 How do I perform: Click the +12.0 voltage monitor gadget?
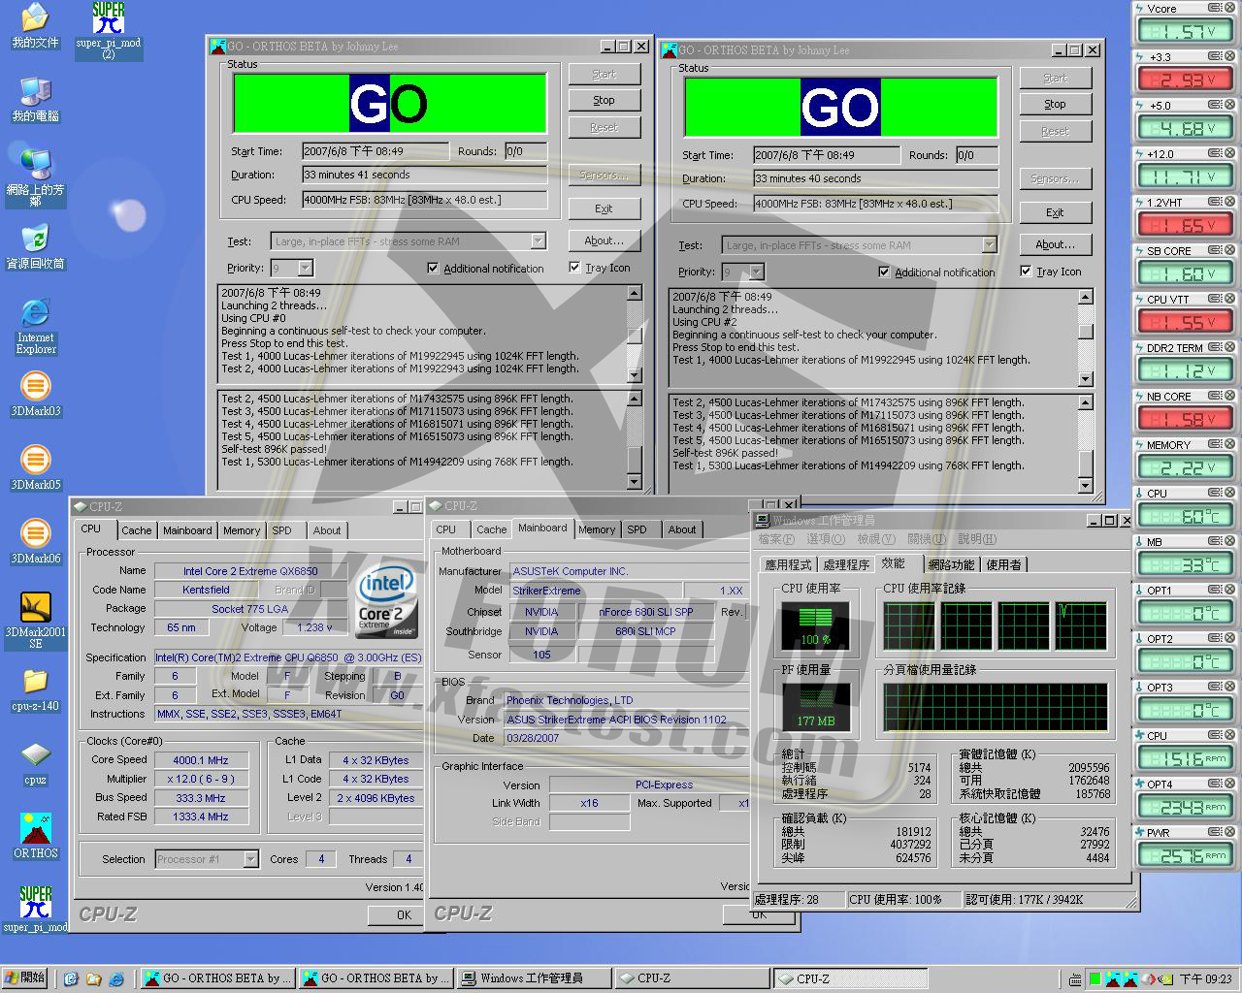[x=1186, y=170]
